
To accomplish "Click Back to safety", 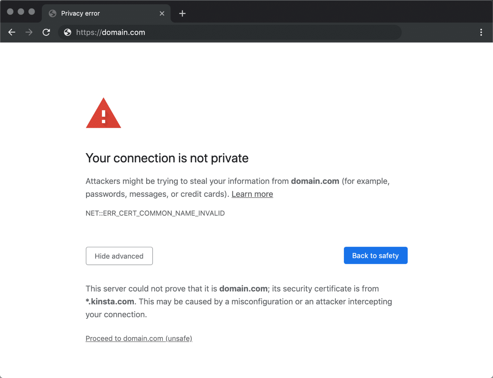I will [375, 255].
